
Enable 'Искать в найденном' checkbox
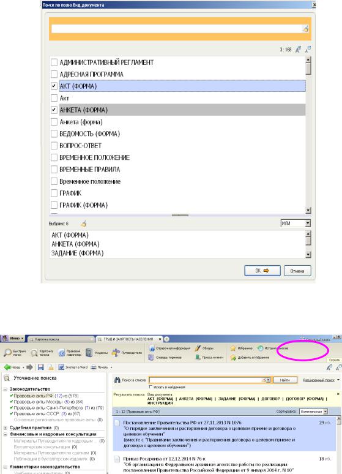coord(151,387)
